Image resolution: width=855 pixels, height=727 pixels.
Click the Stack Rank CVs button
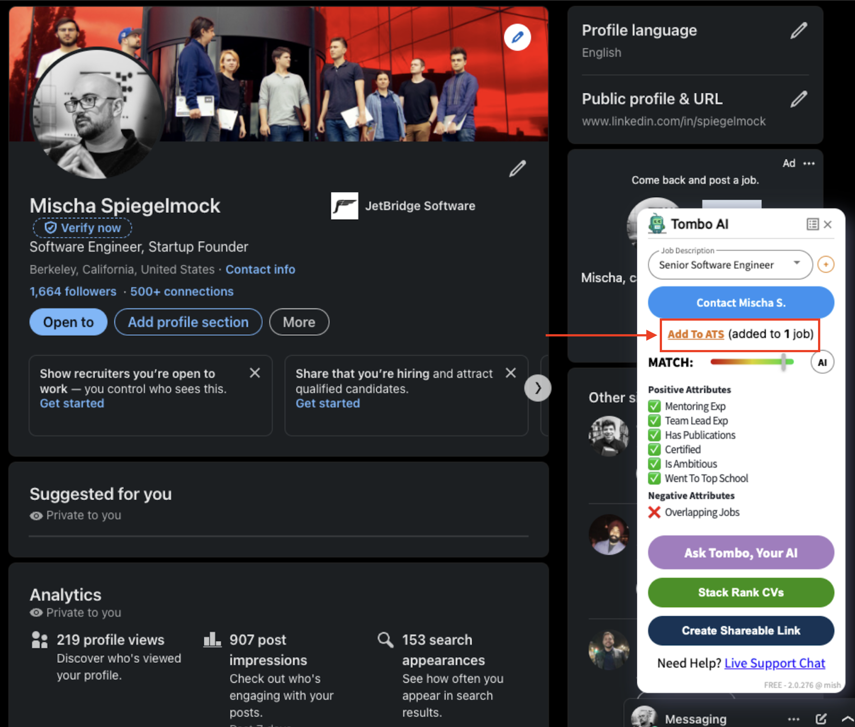pos(741,593)
